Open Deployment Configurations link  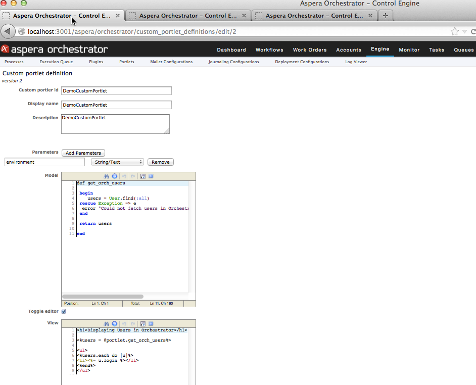302,62
